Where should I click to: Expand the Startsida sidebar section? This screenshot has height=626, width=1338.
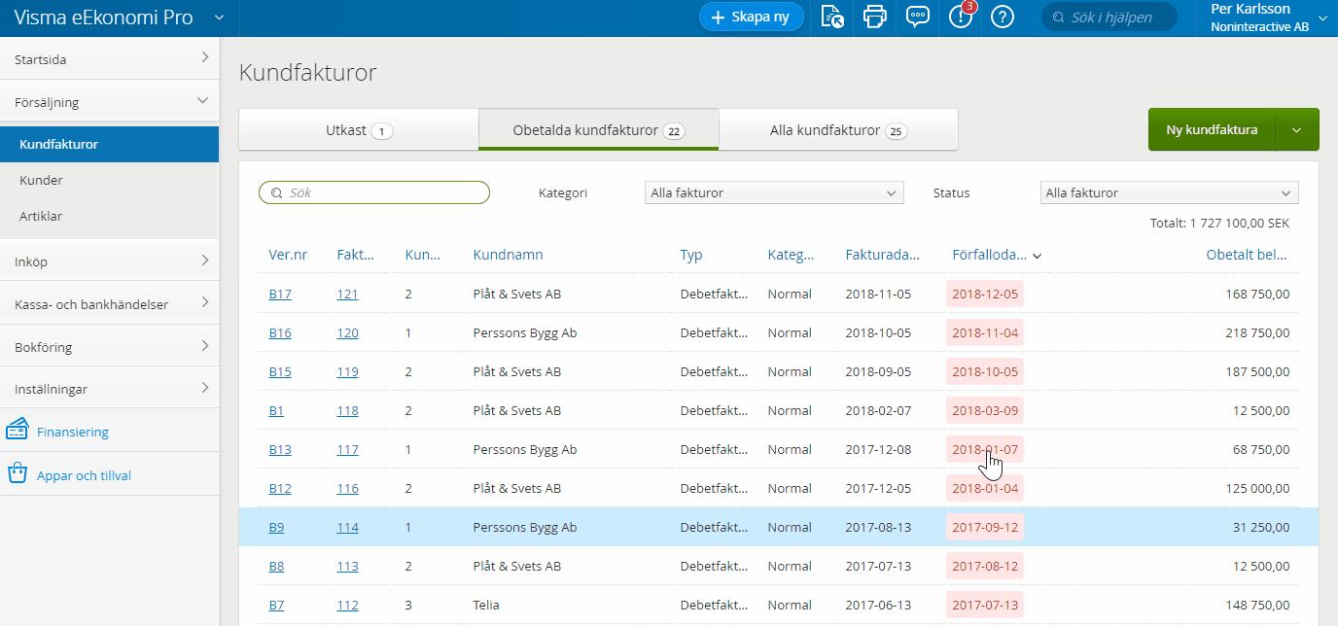[x=204, y=57]
